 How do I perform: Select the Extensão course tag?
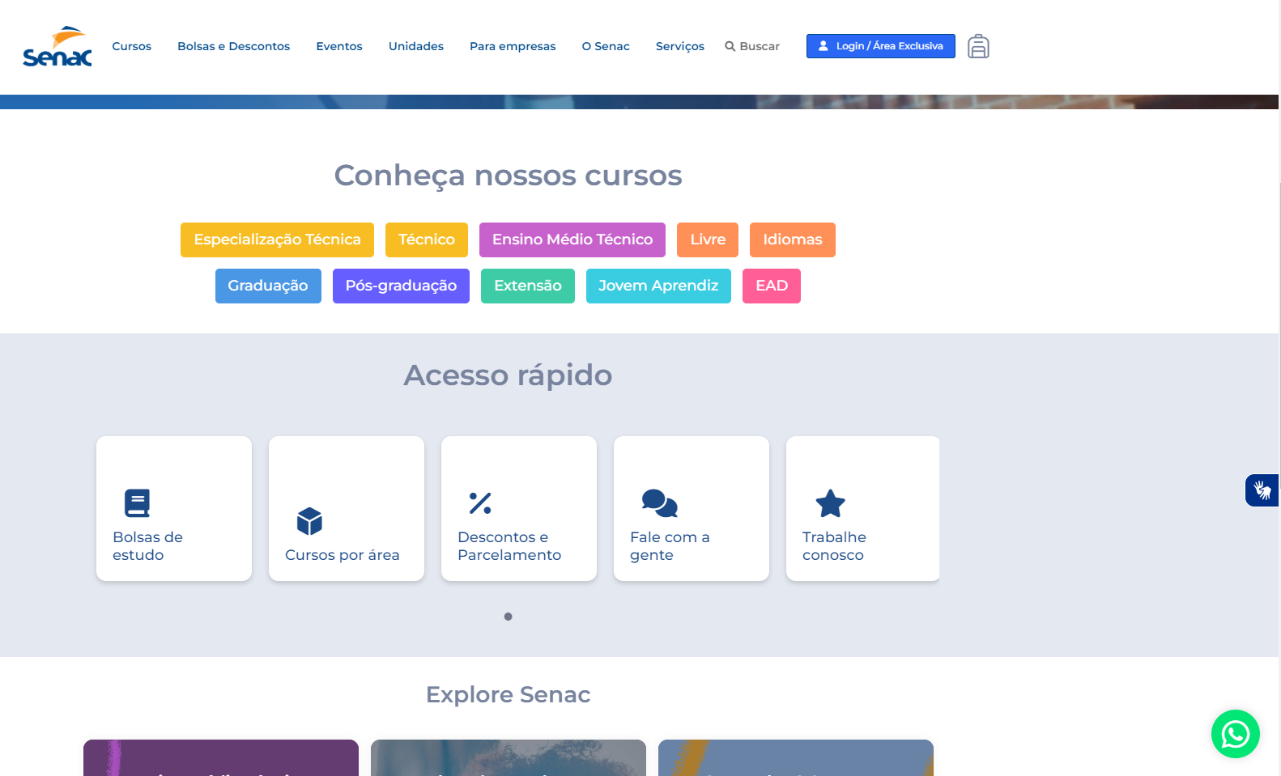tap(528, 286)
